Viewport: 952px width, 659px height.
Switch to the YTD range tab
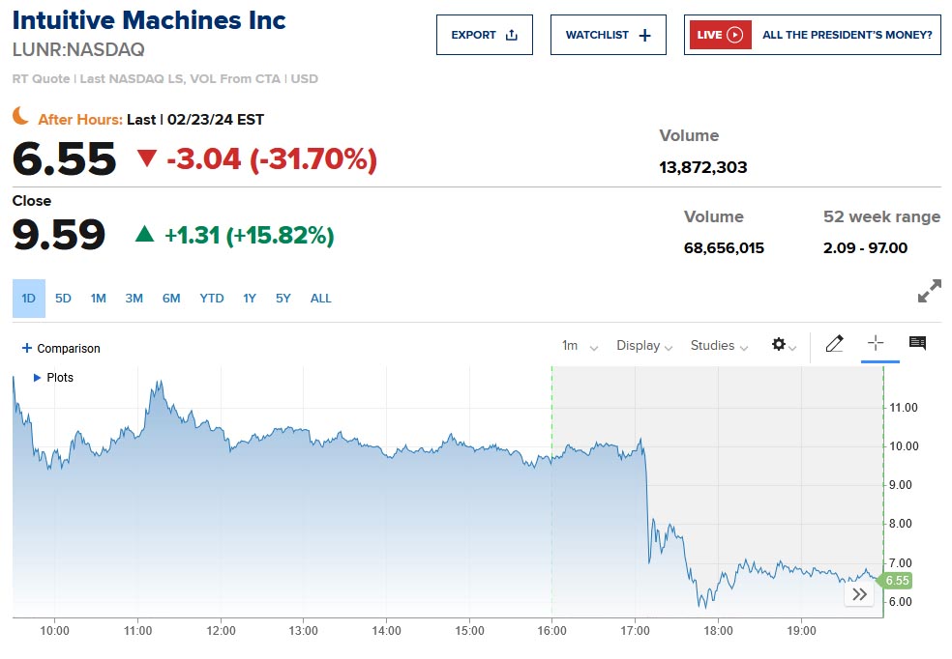click(x=211, y=299)
